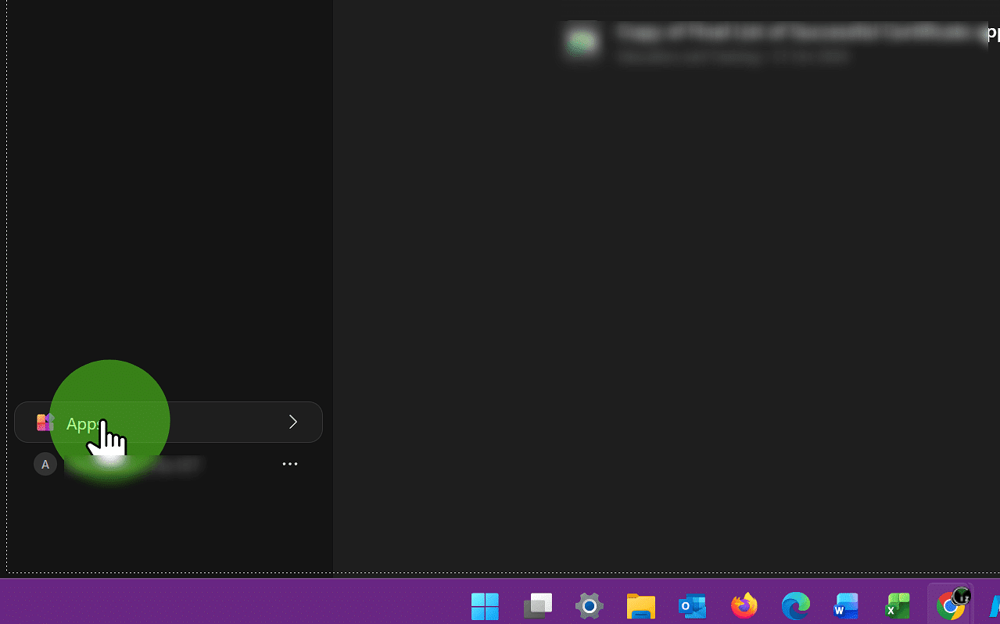Viewport: 1000px width, 624px height.
Task: Launch Microsoft Word
Action: 845,605
